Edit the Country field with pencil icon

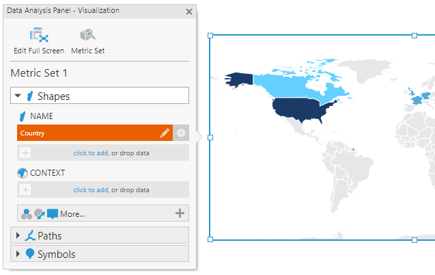(x=165, y=133)
